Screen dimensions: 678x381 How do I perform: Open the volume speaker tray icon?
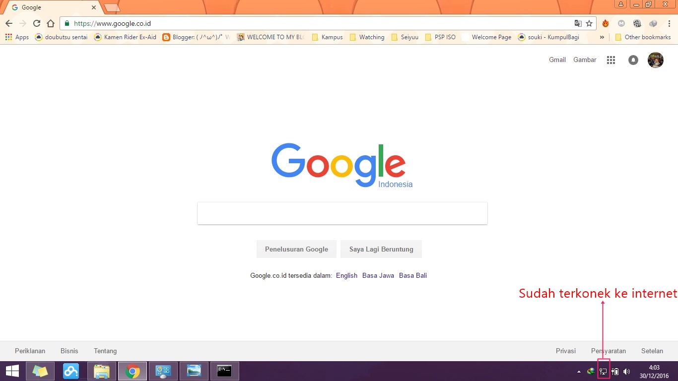coord(627,371)
